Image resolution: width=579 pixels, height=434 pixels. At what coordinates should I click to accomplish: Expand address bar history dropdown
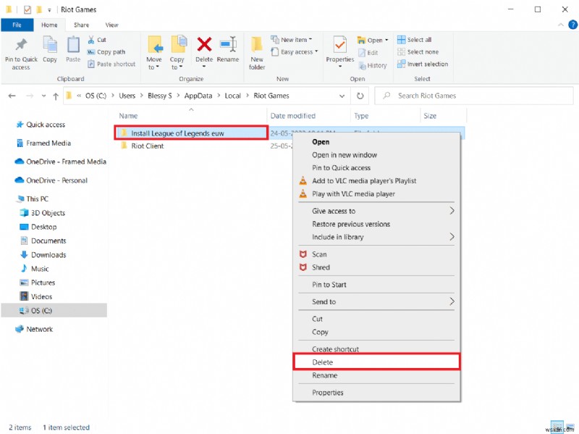[342, 96]
